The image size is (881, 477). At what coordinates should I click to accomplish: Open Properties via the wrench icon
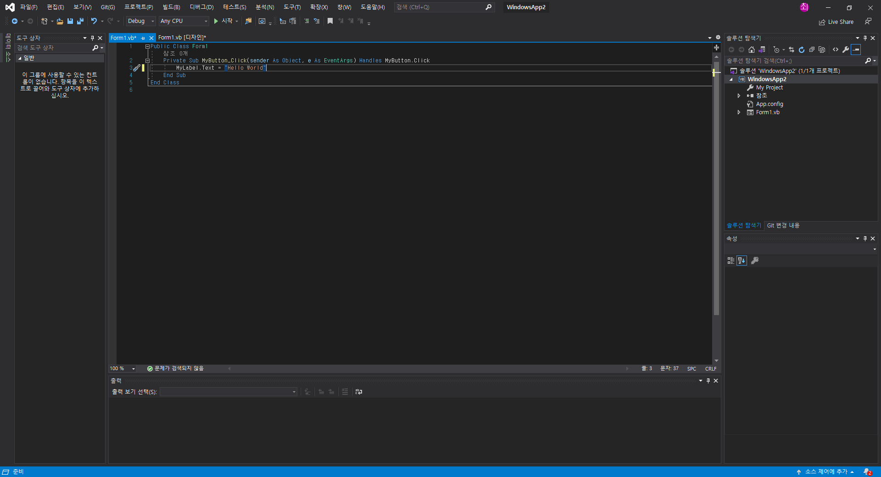846,50
